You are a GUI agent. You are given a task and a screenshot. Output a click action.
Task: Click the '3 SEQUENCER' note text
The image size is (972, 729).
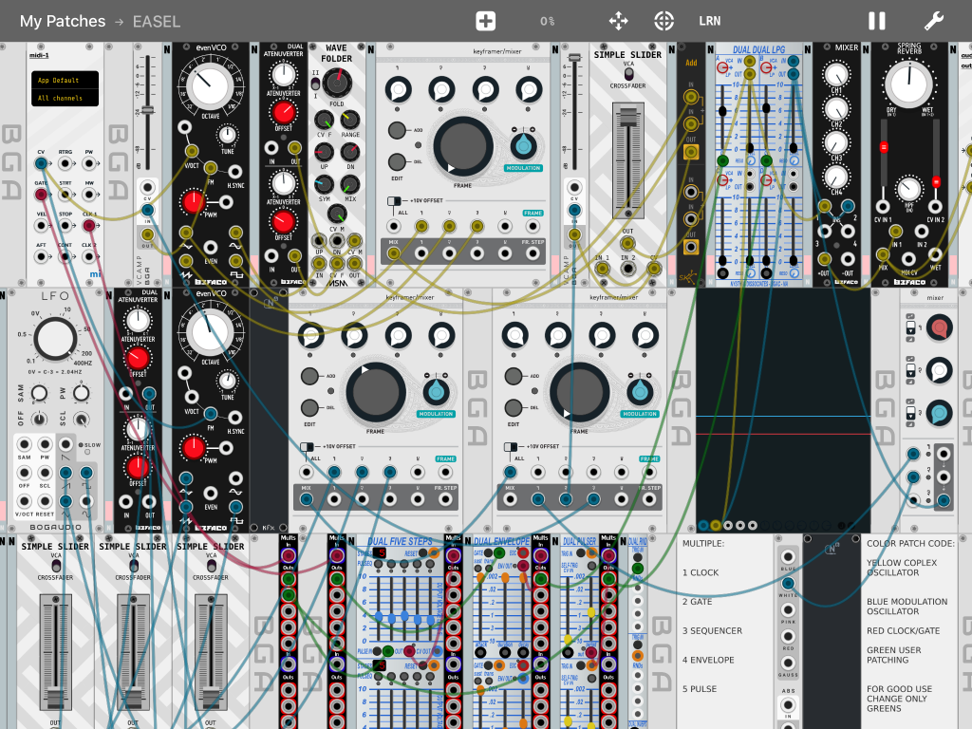coord(712,630)
